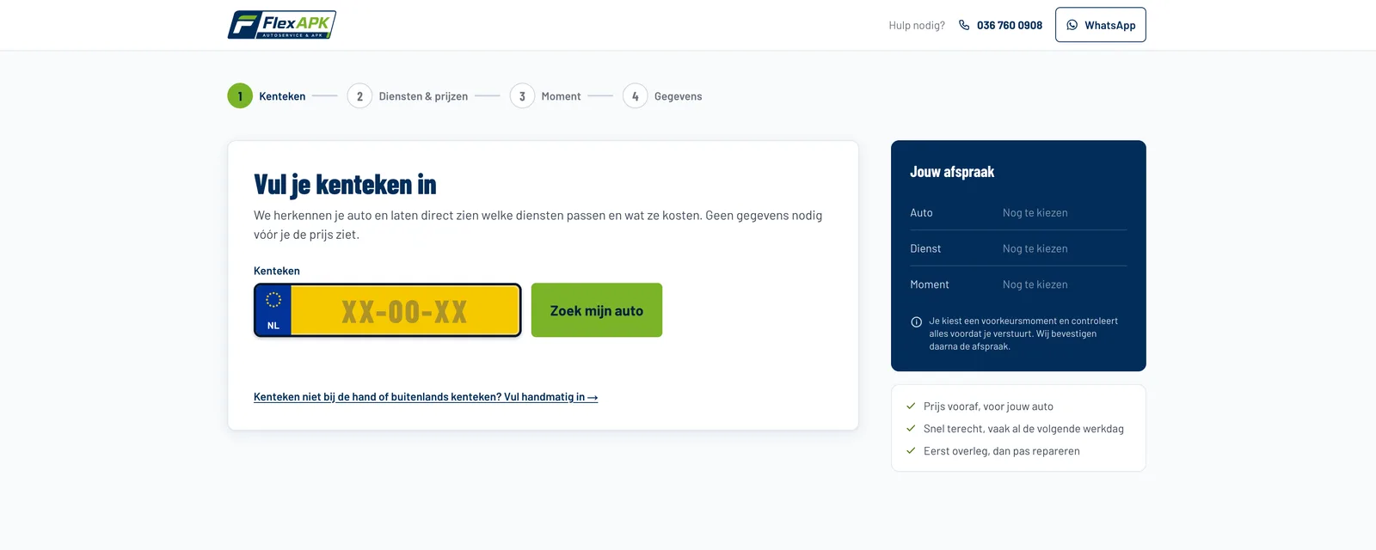Select step 1 circle Kenteken
The image size is (1376, 550).
tap(240, 96)
